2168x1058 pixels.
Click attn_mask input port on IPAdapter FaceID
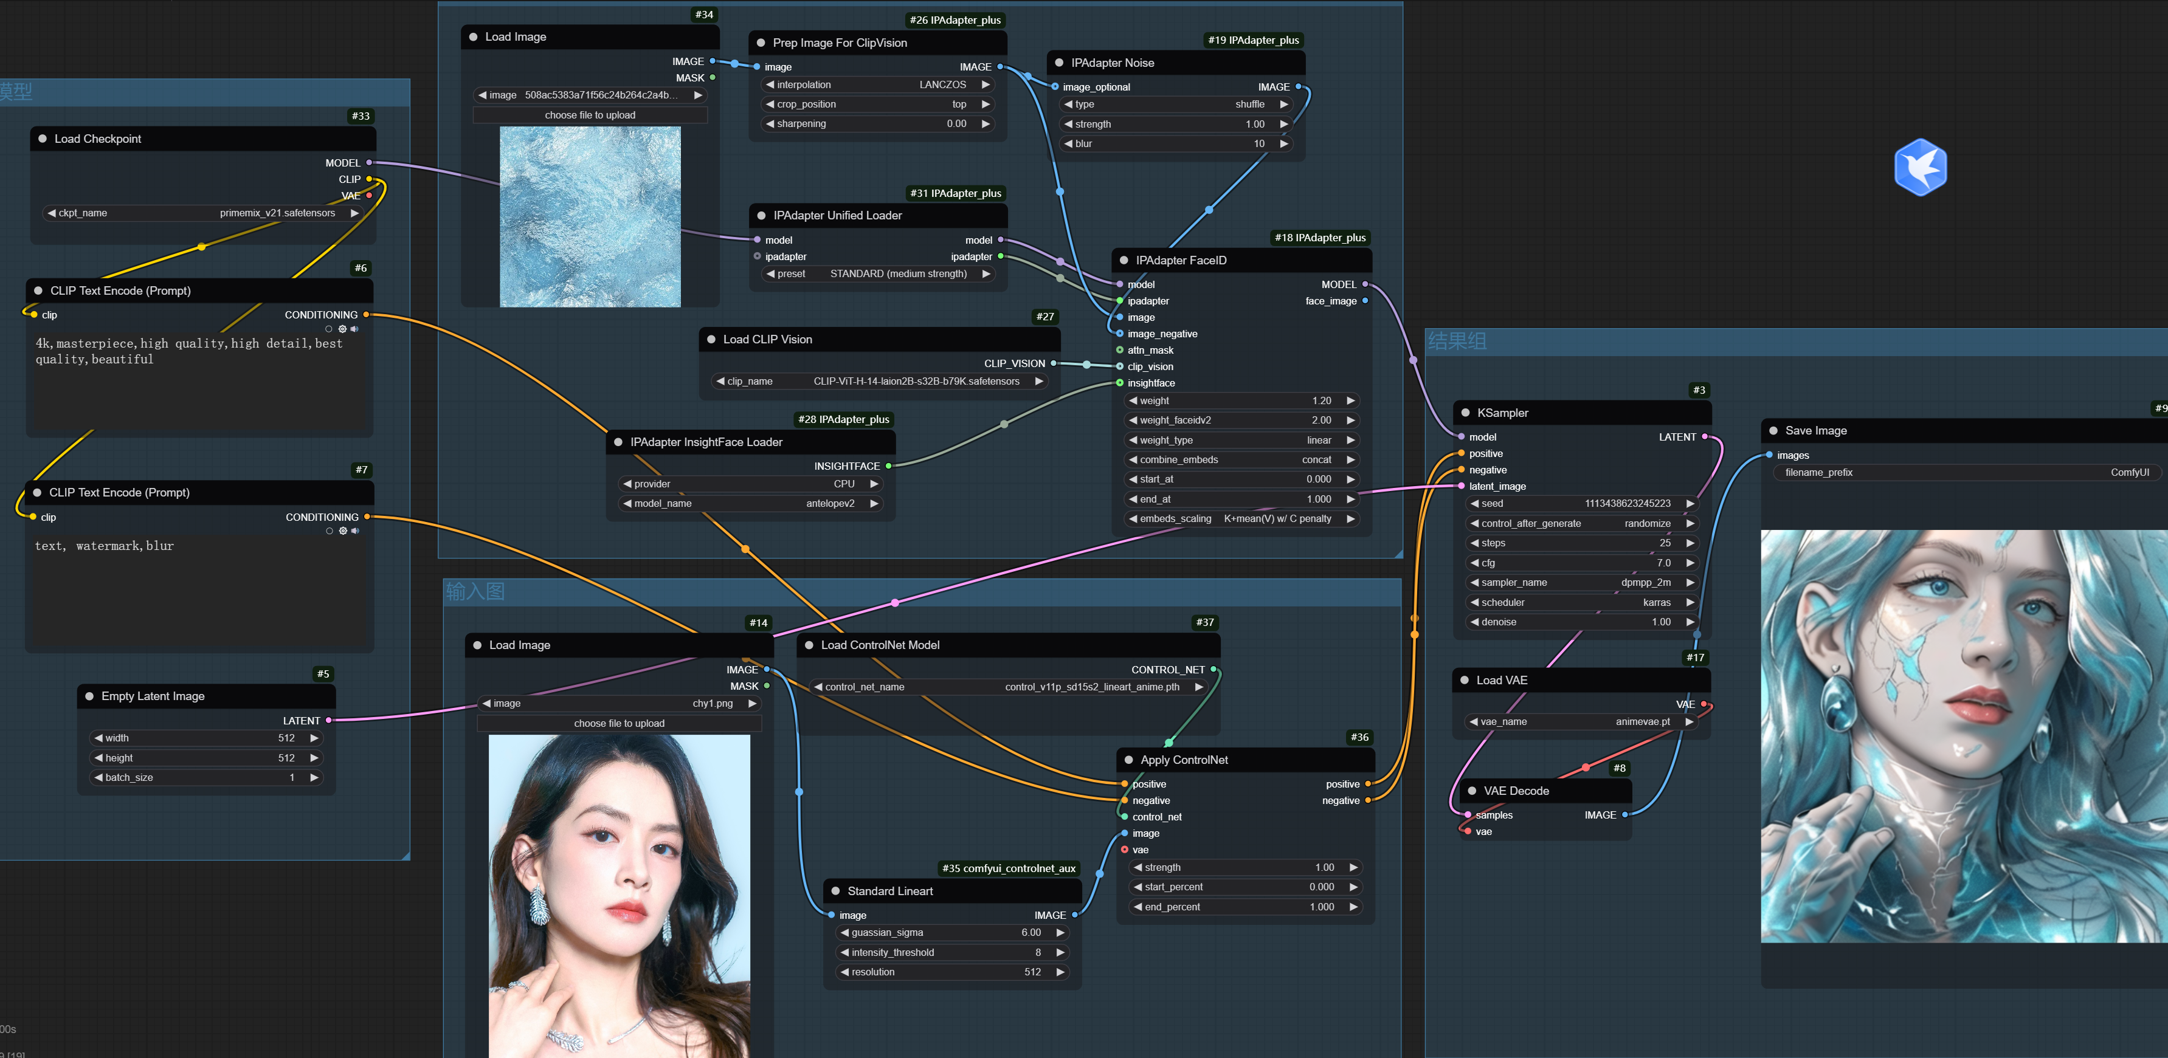tap(1119, 351)
